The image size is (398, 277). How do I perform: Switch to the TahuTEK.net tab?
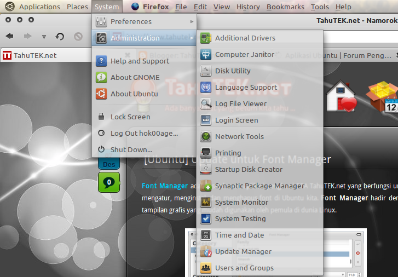36,55
